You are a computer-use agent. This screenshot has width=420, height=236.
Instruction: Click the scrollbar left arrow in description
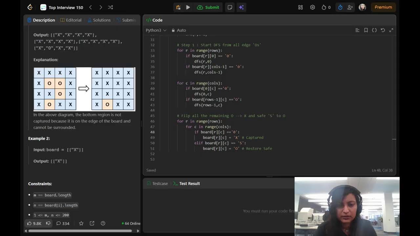coord(26,231)
